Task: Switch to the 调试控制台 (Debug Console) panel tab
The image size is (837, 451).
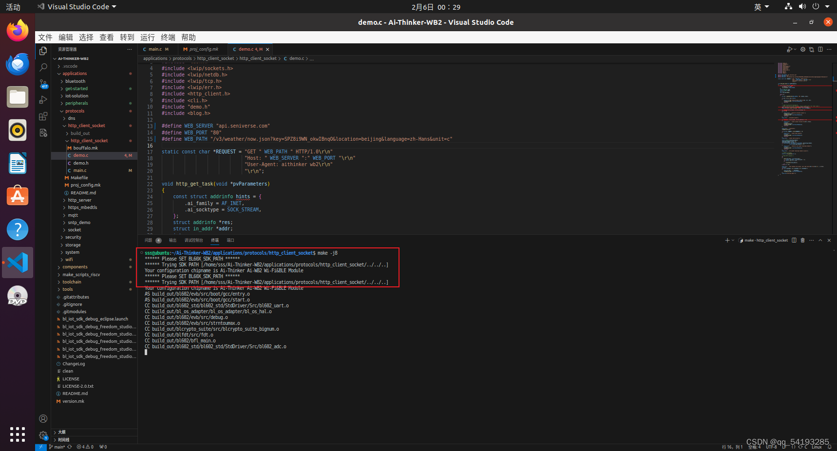Action: pyautogui.click(x=193, y=240)
